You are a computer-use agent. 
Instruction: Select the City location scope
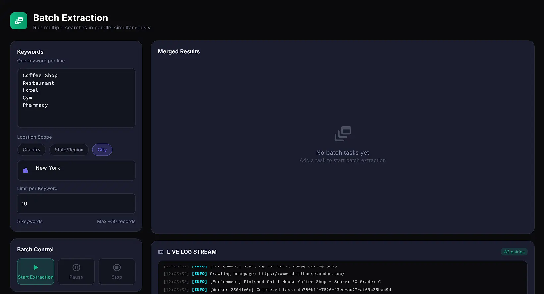click(x=102, y=150)
